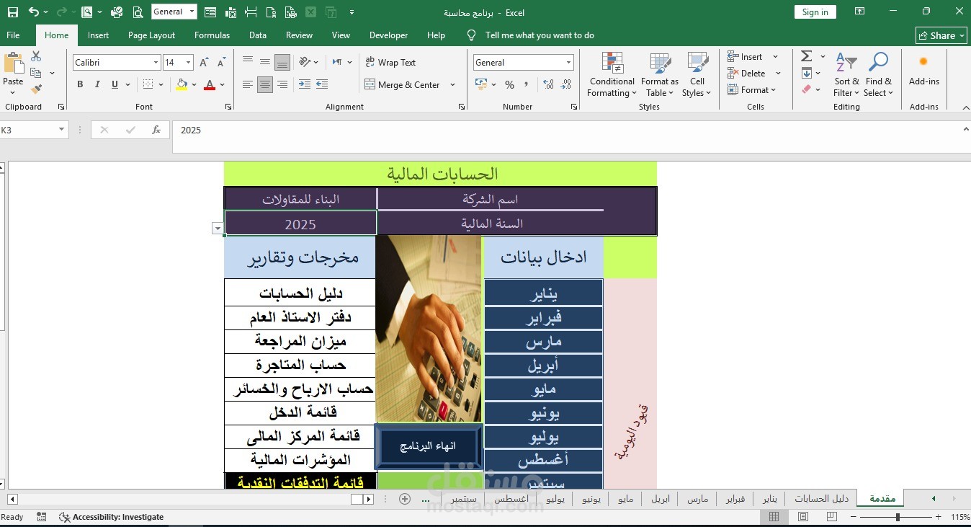Set top vertical alignment
971x527 pixels.
point(248,62)
